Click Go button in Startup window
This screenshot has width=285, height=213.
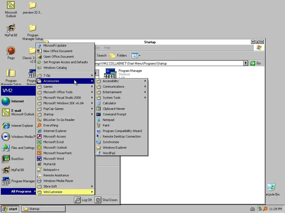[x=255, y=63]
